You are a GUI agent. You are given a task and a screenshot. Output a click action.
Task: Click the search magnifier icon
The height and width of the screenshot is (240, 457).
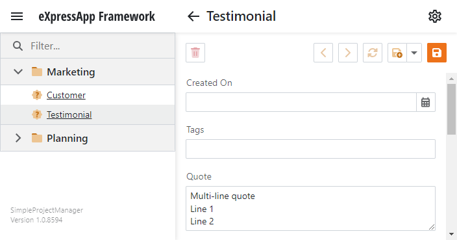coord(18,46)
